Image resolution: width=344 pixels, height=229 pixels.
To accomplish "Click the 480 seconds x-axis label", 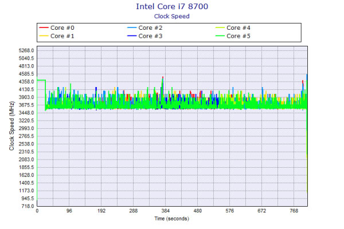I will (197, 211).
